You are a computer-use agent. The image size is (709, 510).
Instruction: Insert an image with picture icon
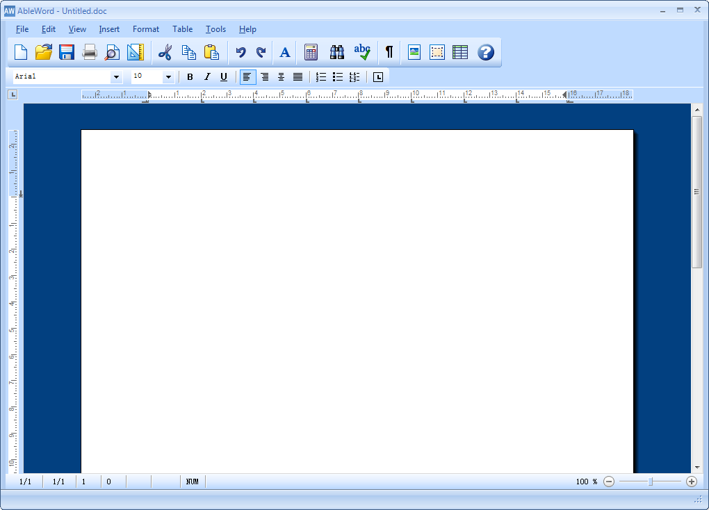coord(414,52)
